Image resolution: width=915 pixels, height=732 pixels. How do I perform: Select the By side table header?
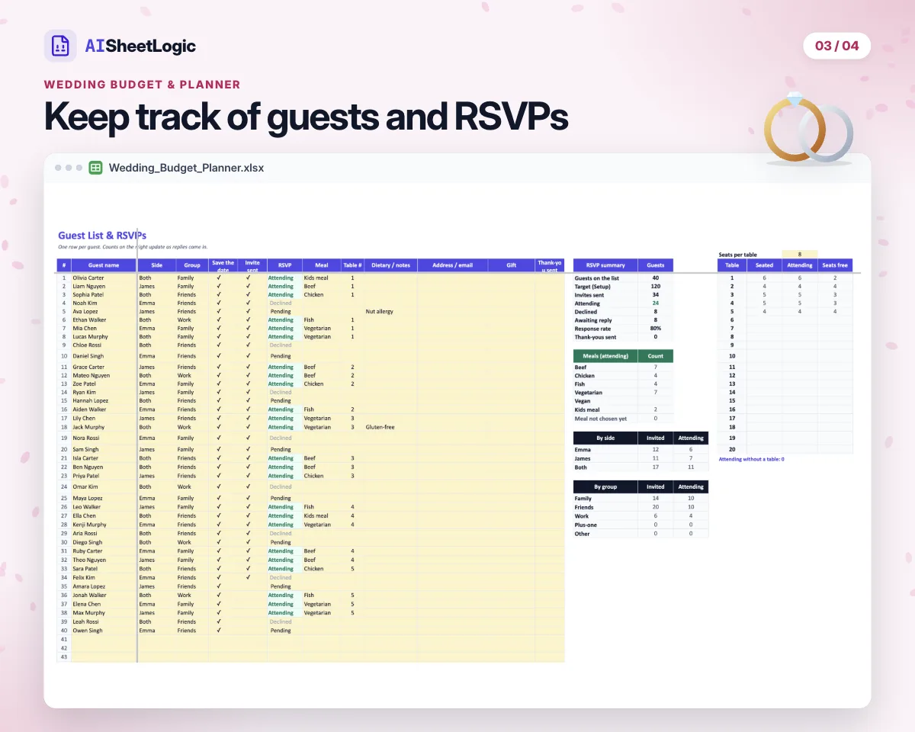pos(605,438)
